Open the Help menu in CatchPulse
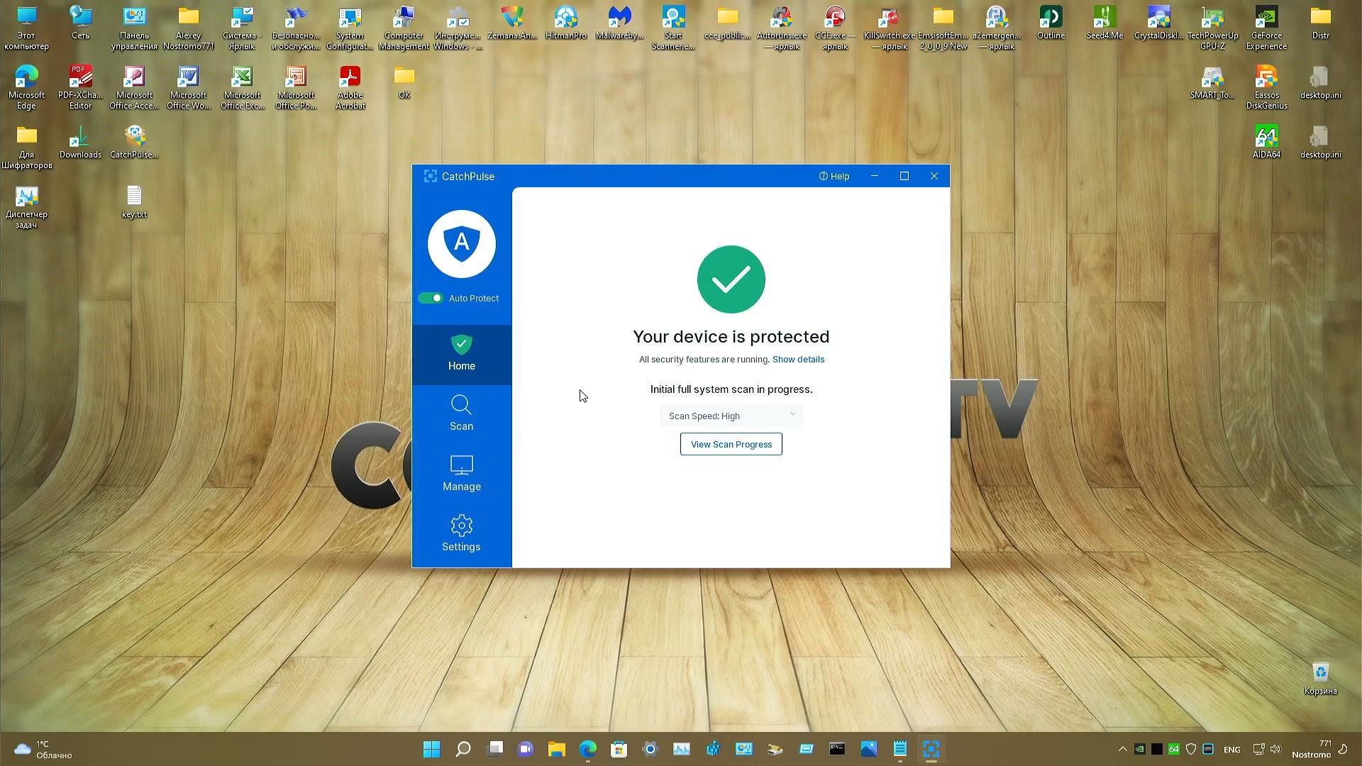The width and height of the screenshot is (1362, 766). 834,176
